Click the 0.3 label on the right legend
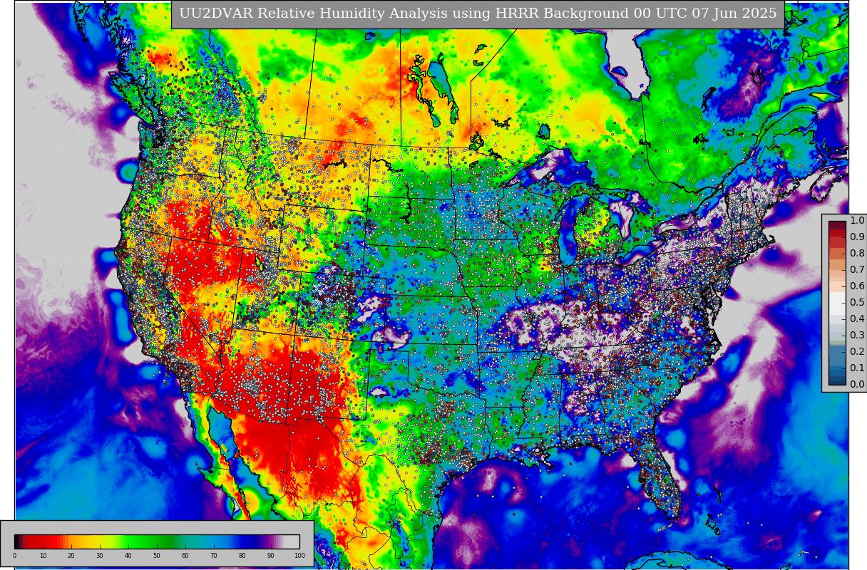Viewport: 867px width, 570px height. [x=857, y=335]
